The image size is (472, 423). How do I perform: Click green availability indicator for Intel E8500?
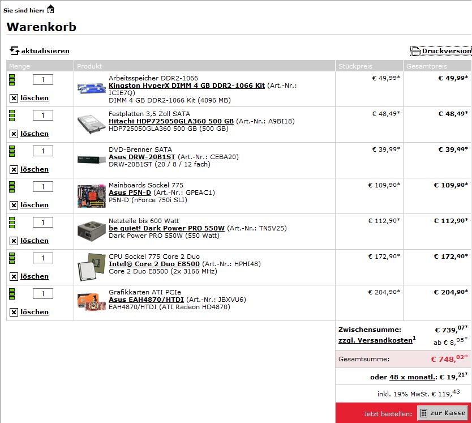pyautogui.click(x=12, y=258)
